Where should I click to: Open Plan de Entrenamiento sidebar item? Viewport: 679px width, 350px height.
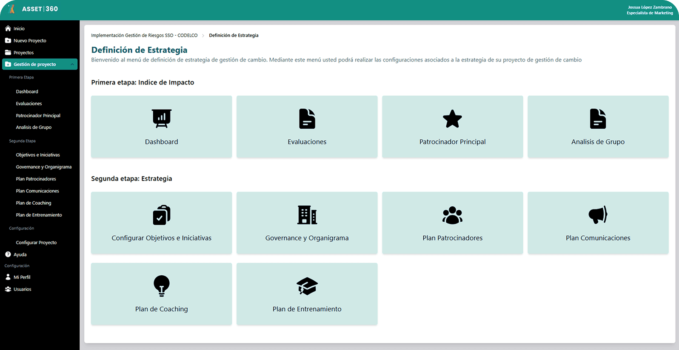[39, 215]
